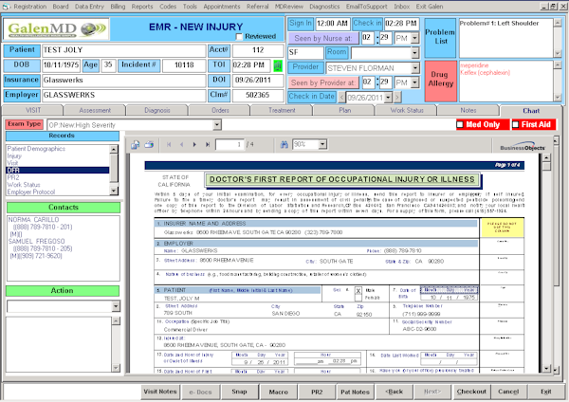Enable the Med Only checkbox
Image resolution: width=569 pixels, height=402 pixels.
[462, 124]
